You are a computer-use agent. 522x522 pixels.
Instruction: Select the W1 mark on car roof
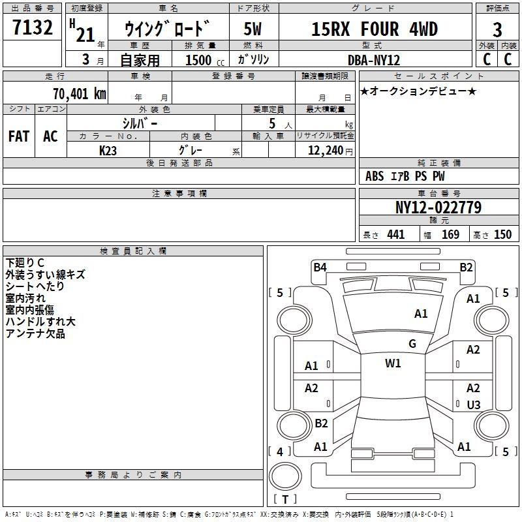pos(393,363)
